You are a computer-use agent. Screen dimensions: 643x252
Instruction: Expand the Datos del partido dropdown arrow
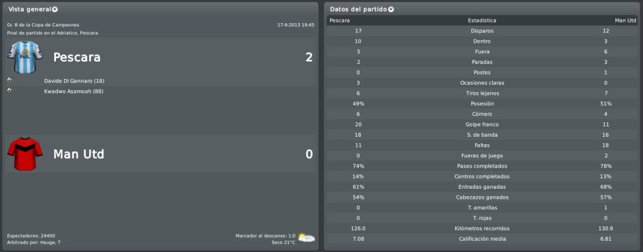(391, 9)
